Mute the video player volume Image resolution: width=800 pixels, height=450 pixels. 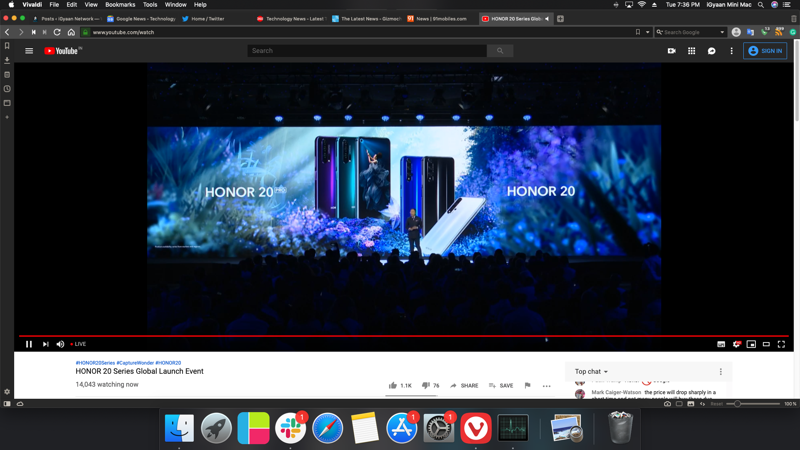[x=60, y=344]
